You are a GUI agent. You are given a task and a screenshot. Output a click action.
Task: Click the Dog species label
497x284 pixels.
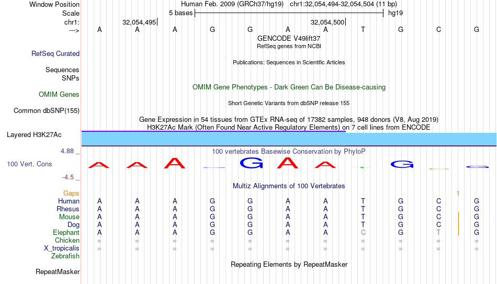click(x=74, y=225)
